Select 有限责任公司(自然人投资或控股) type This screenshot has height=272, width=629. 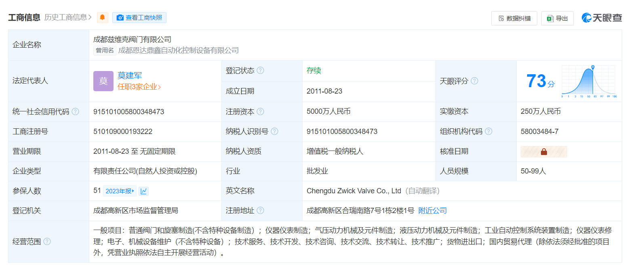coord(145,171)
